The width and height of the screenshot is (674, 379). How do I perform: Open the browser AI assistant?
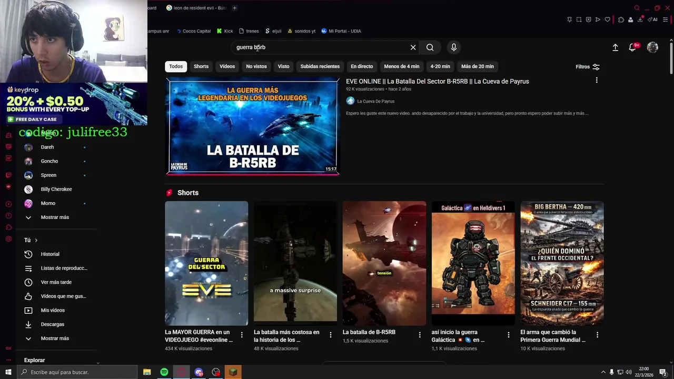tap(653, 19)
